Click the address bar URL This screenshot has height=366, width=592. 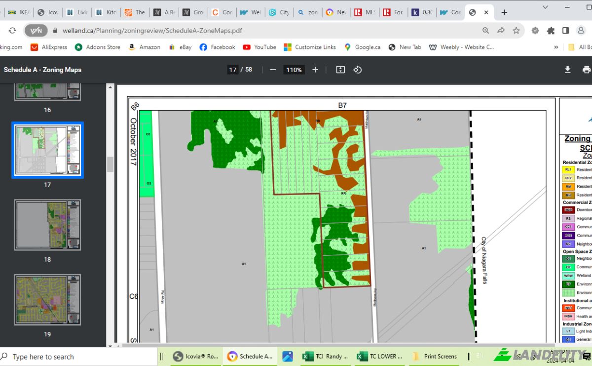pyautogui.click(x=152, y=31)
